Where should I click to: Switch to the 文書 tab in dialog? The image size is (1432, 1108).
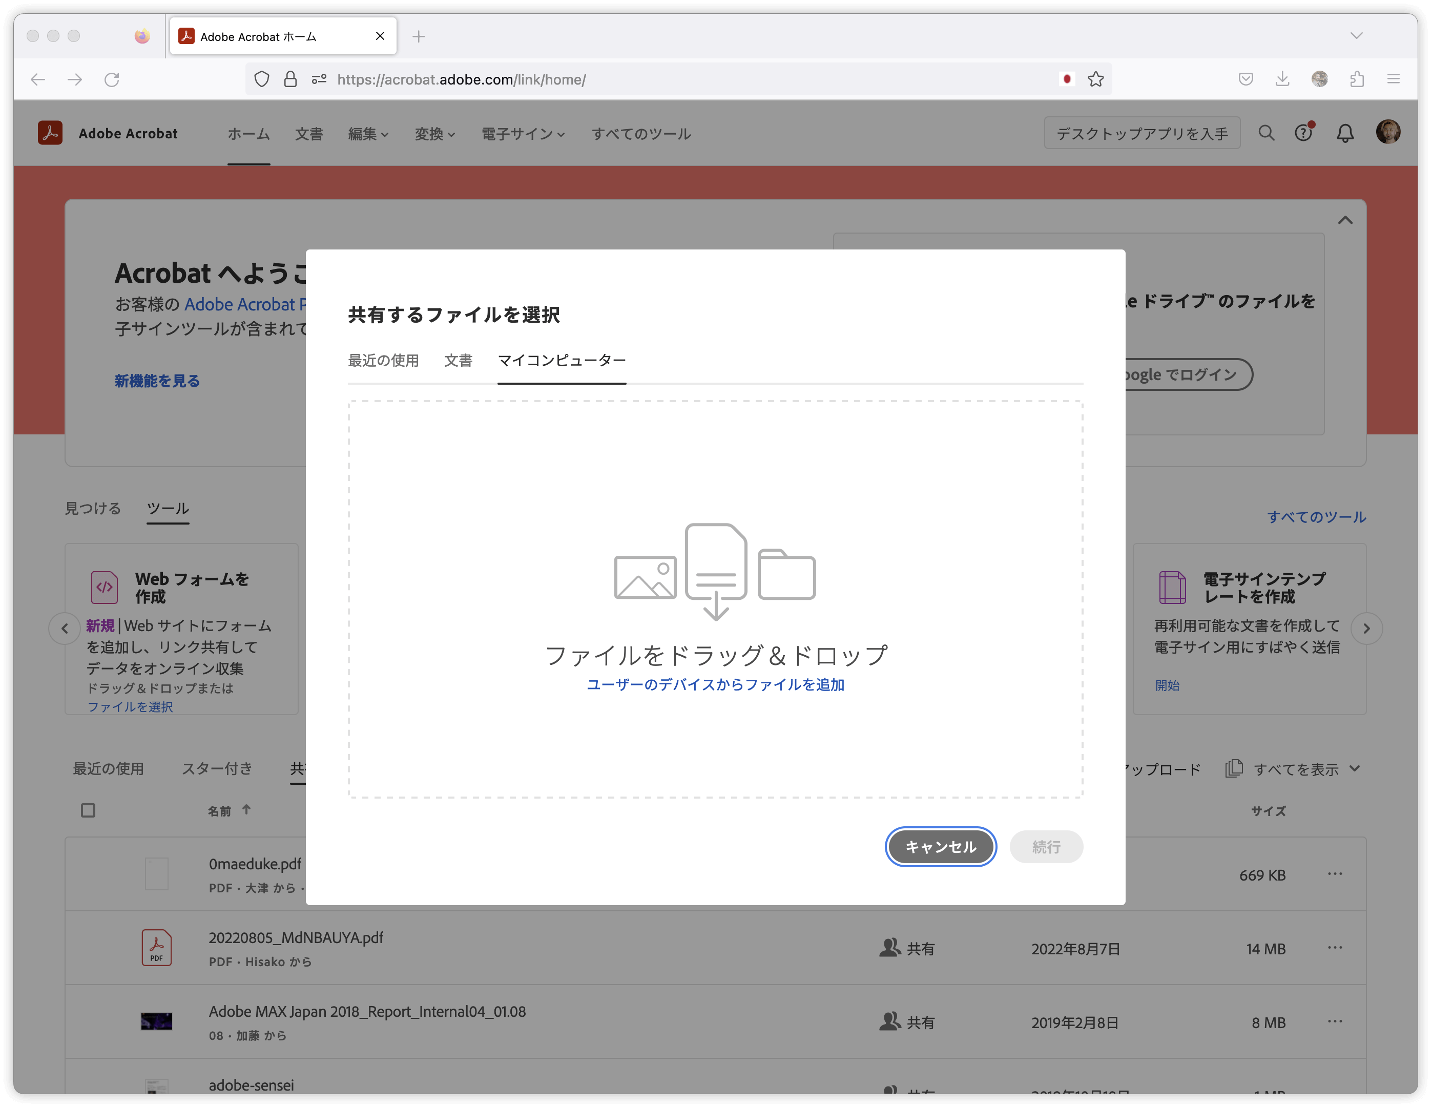pos(458,360)
